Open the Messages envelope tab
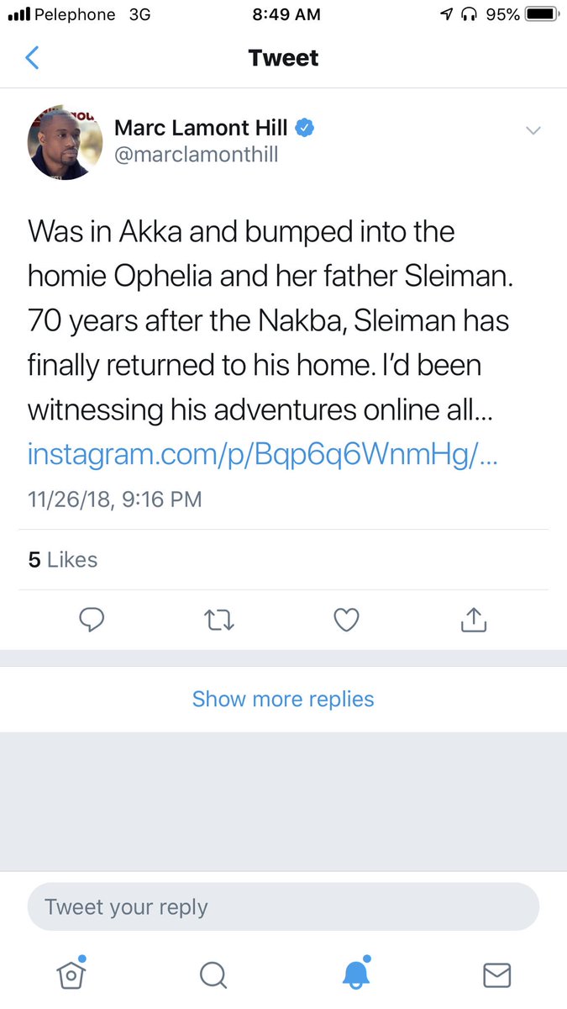The width and height of the screenshot is (567, 1009). tap(497, 974)
